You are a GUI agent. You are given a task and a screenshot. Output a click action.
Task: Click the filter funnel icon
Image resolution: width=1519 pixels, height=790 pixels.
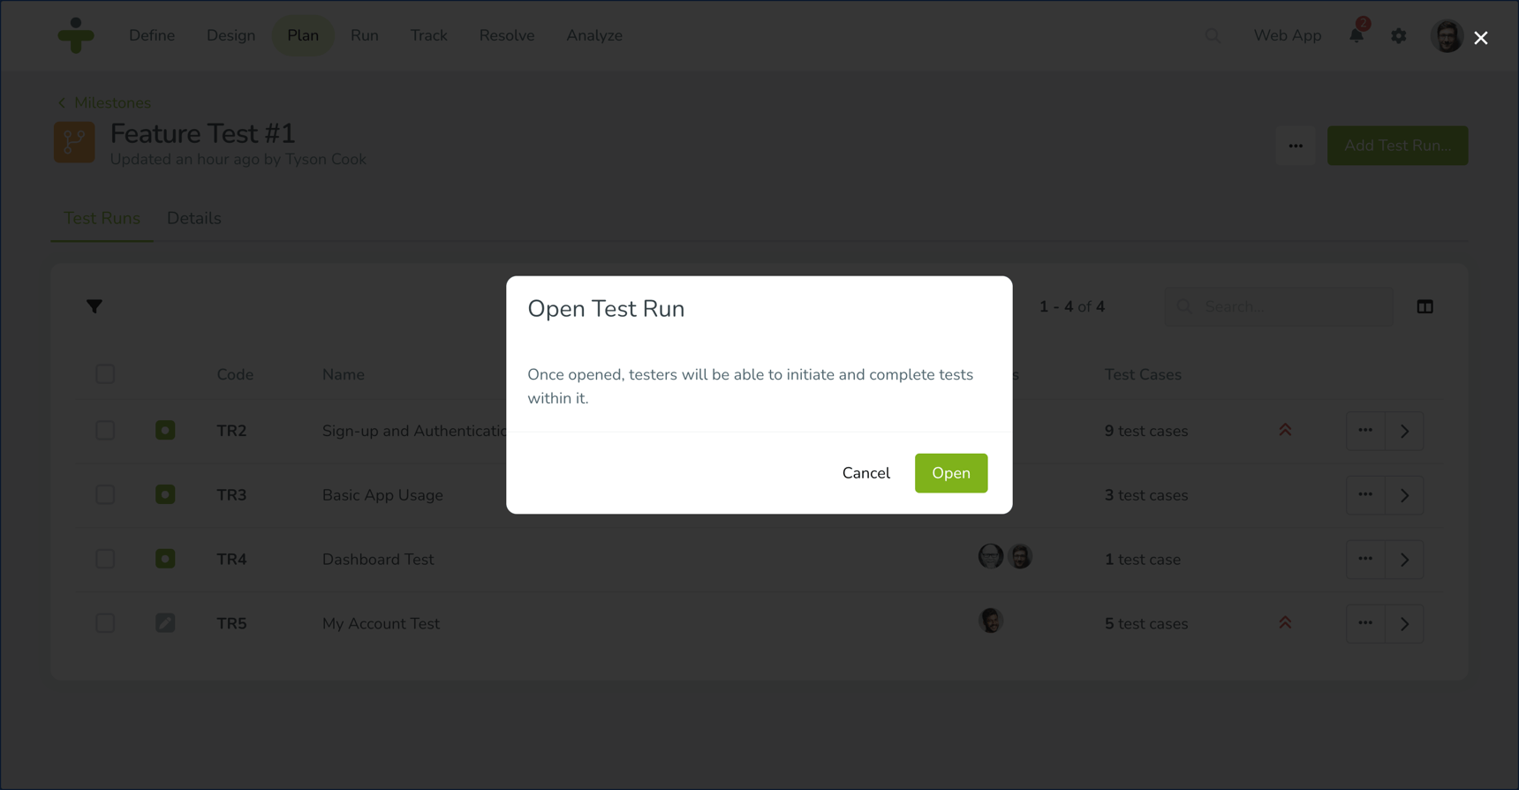click(x=94, y=306)
